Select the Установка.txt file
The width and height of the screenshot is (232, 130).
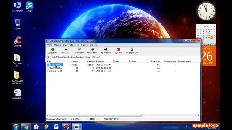click(x=55, y=71)
